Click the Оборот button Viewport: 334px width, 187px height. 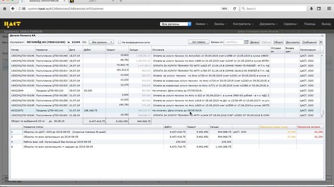(x=278, y=42)
